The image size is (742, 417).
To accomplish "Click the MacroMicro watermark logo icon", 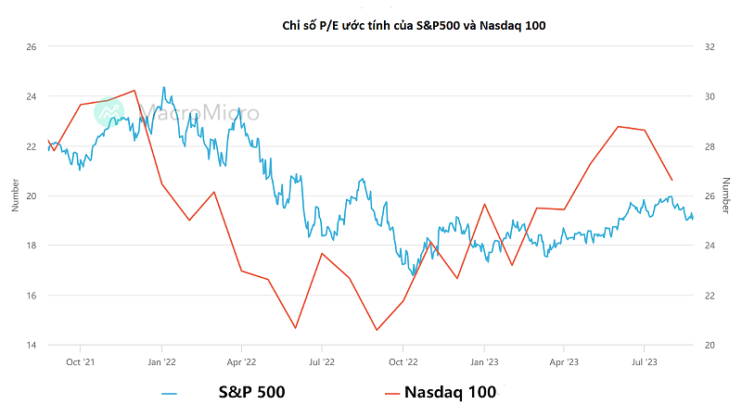I will point(109,112).
